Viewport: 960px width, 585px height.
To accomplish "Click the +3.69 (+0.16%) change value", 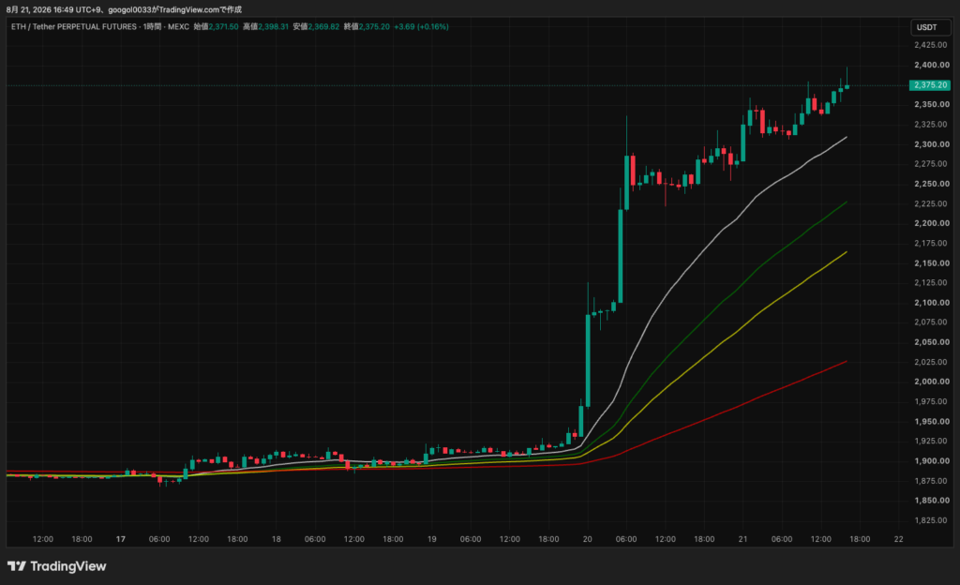I will tap(421, 27).
